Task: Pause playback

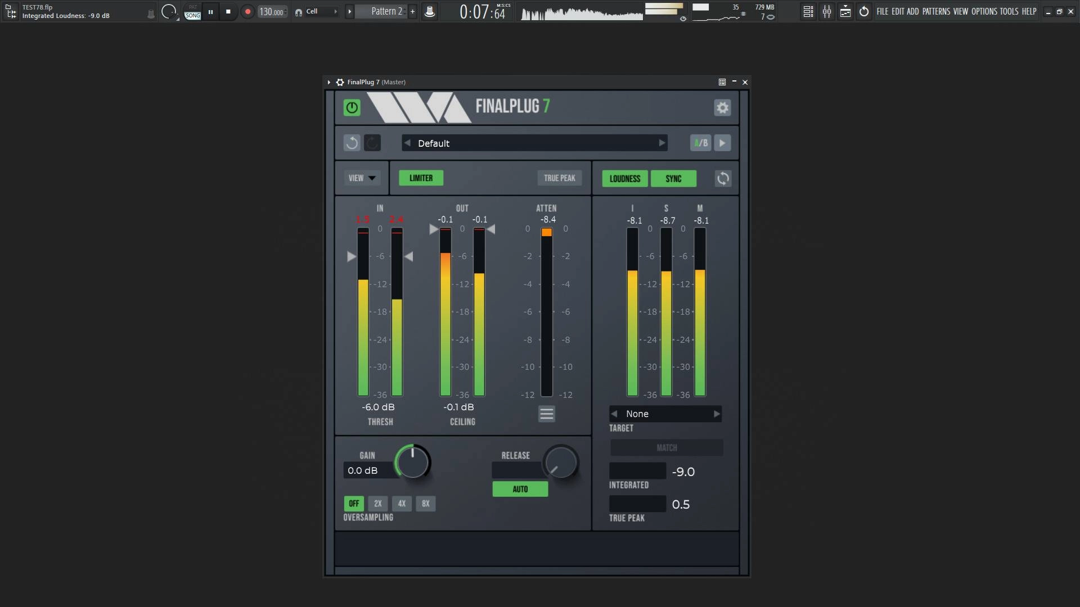Action: 210,11
